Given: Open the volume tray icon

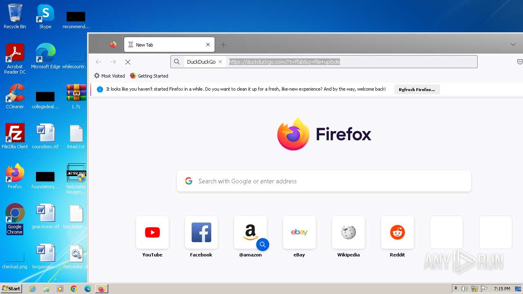Looking at the screenshot, I should point(465,289).
